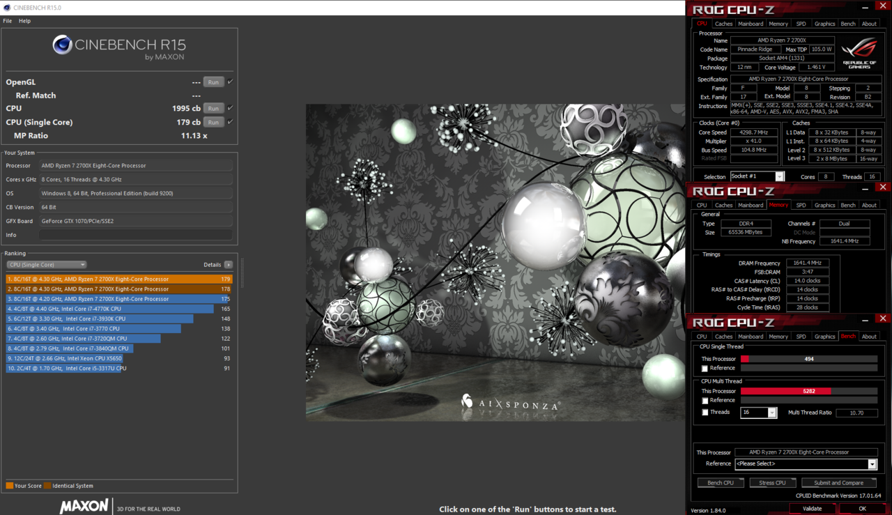Toggle the CPU test checkbox

tap(231, 109)
